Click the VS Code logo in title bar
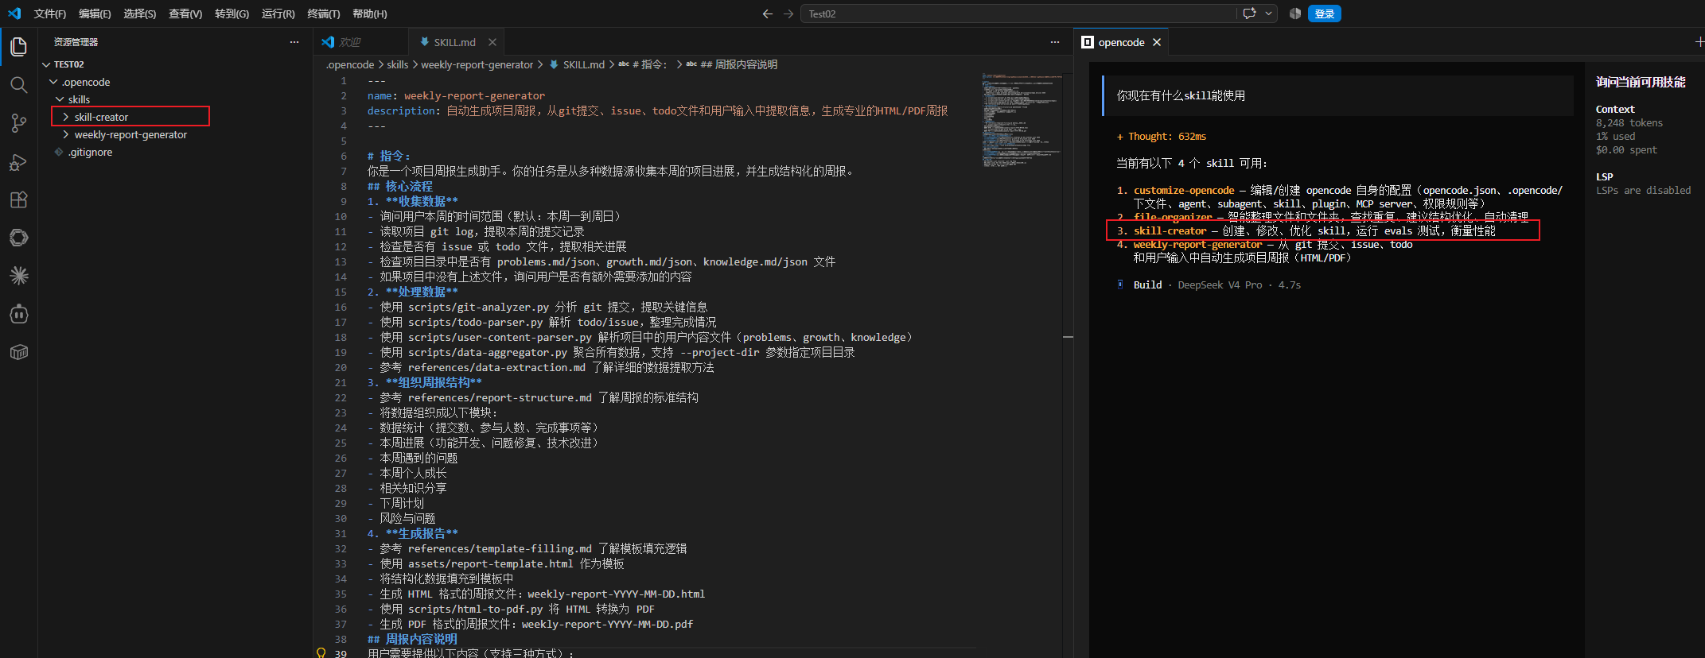The width and height of the screenshot is (1705, 658). coord(14,14)
